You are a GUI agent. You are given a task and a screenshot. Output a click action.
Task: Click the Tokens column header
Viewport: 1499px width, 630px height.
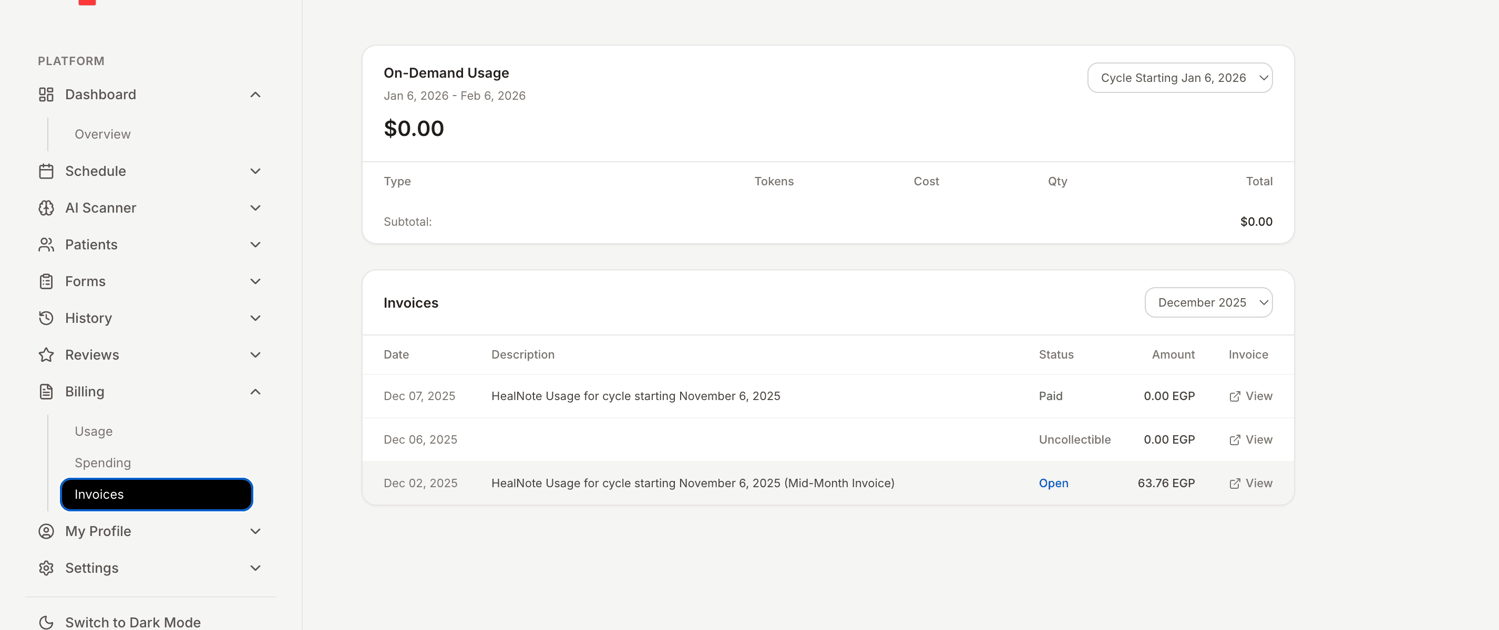click(x=774, y=181)
